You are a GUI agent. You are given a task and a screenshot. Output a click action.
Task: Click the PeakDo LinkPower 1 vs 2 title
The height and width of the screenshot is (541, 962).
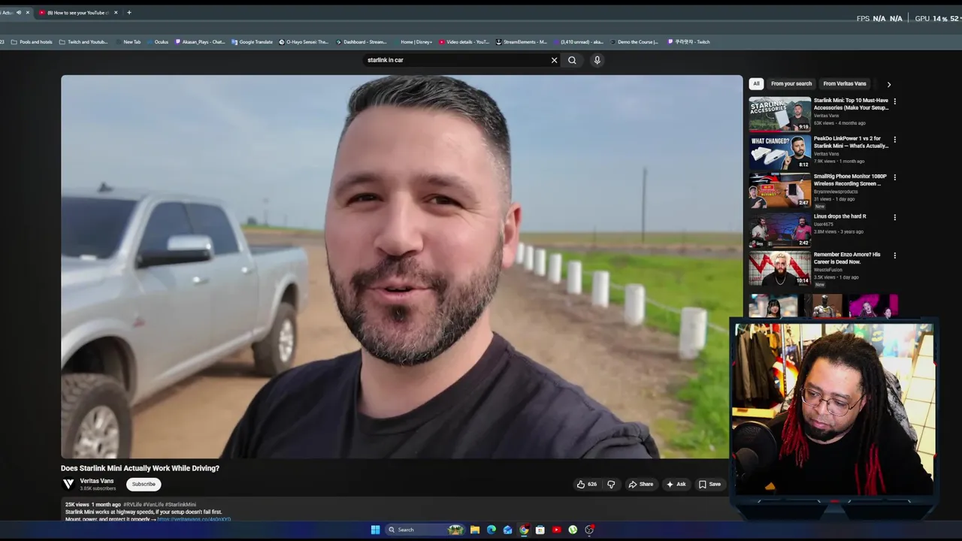point(851,142)
